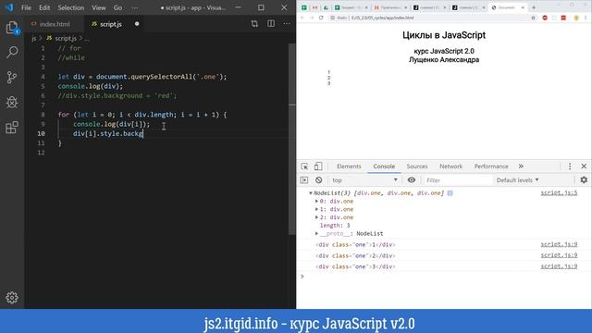Click the console prompt line
Viewport: 592px width, 333px height.
pos(444,277)
